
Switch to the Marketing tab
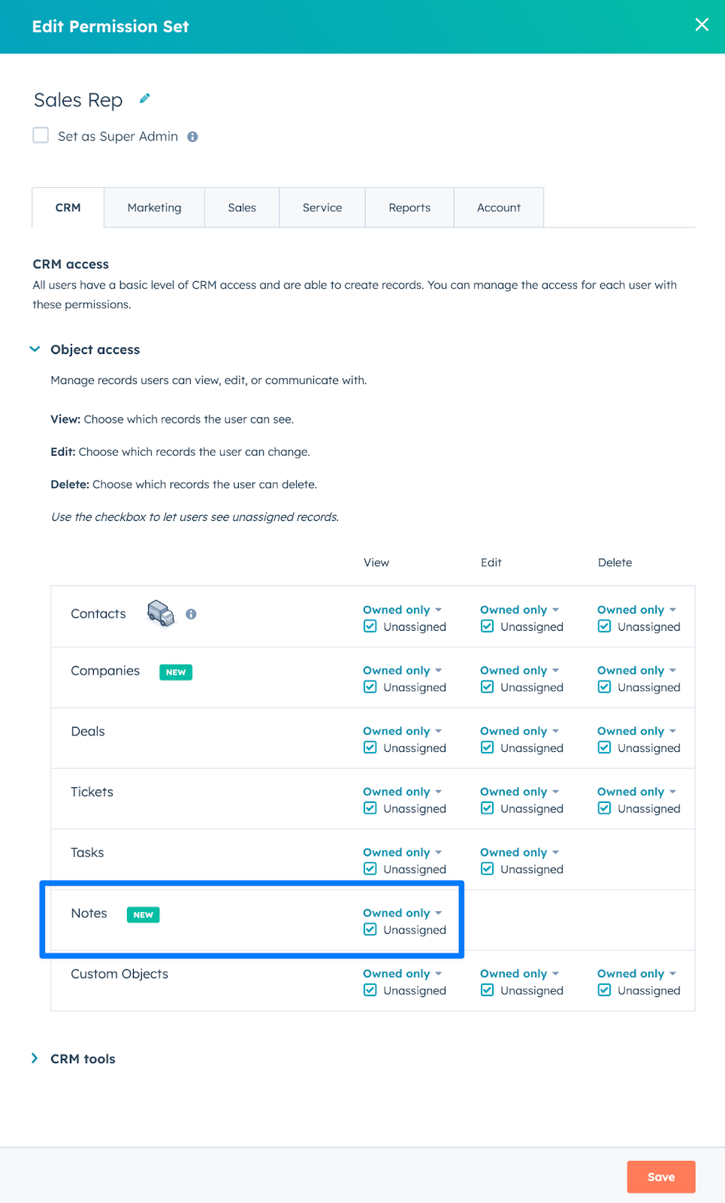click(154, 208)
